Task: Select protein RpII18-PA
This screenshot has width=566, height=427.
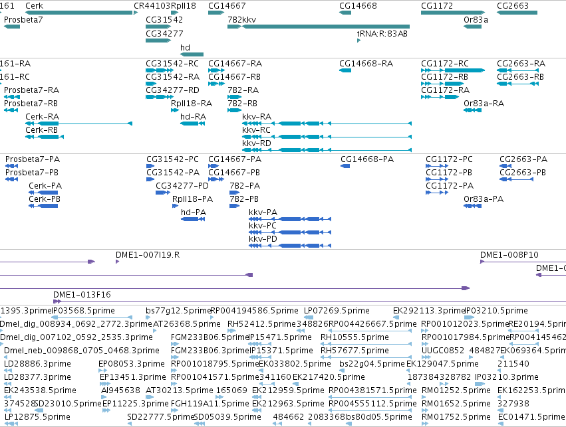Action: (x=175, y=206)
